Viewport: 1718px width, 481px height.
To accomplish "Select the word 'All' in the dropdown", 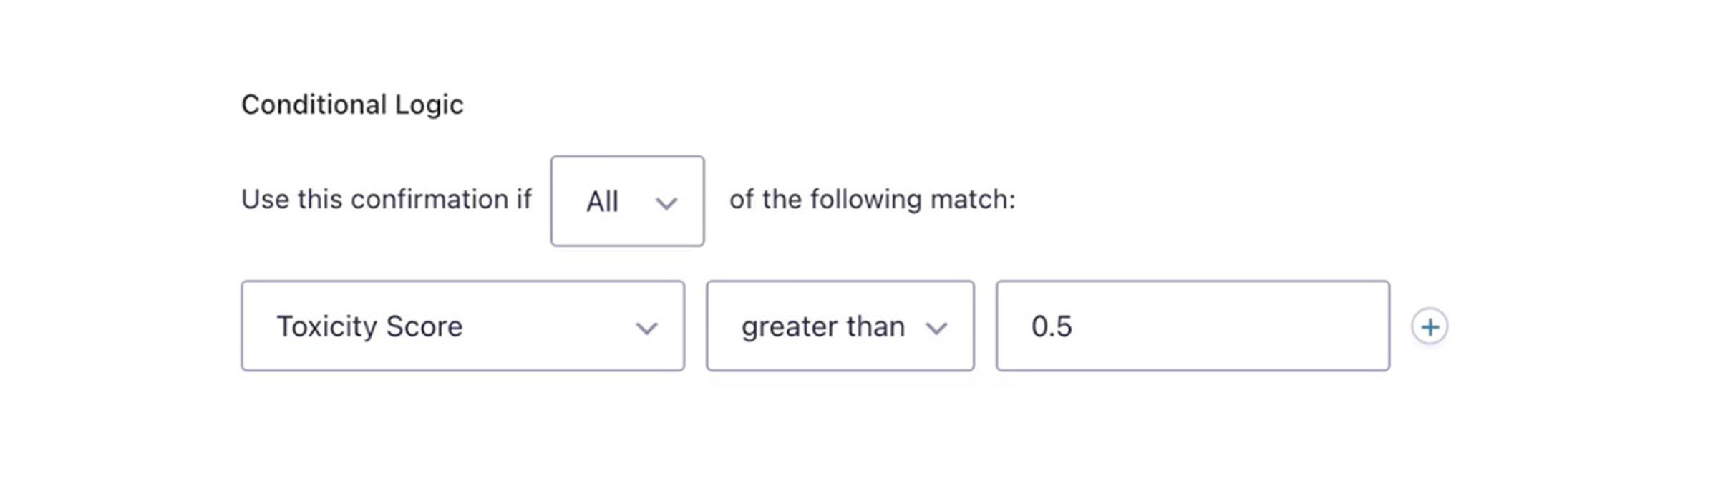I will [x=602, y=202].
